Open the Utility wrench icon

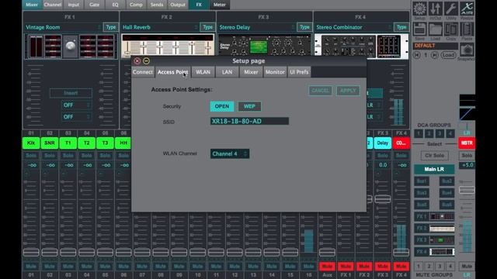pyautogui.click(x=450, y=9)
